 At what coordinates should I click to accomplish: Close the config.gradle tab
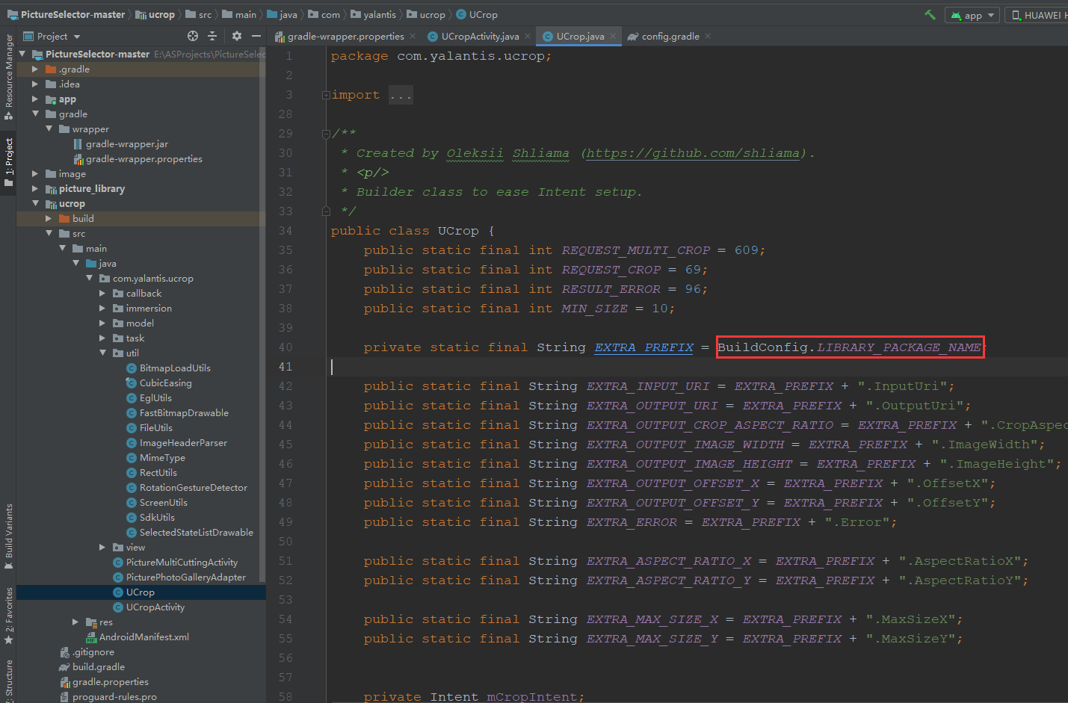coord(708,36)
